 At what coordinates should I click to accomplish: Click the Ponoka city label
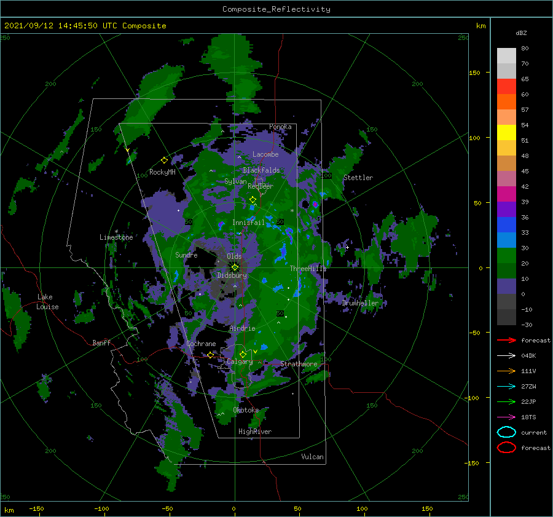click(x=280, y=127)
